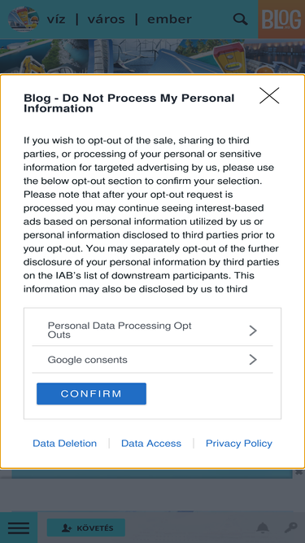Open the Data Access link
The width and height of the screenshot is (305, 543).
[x=151, y=443]
